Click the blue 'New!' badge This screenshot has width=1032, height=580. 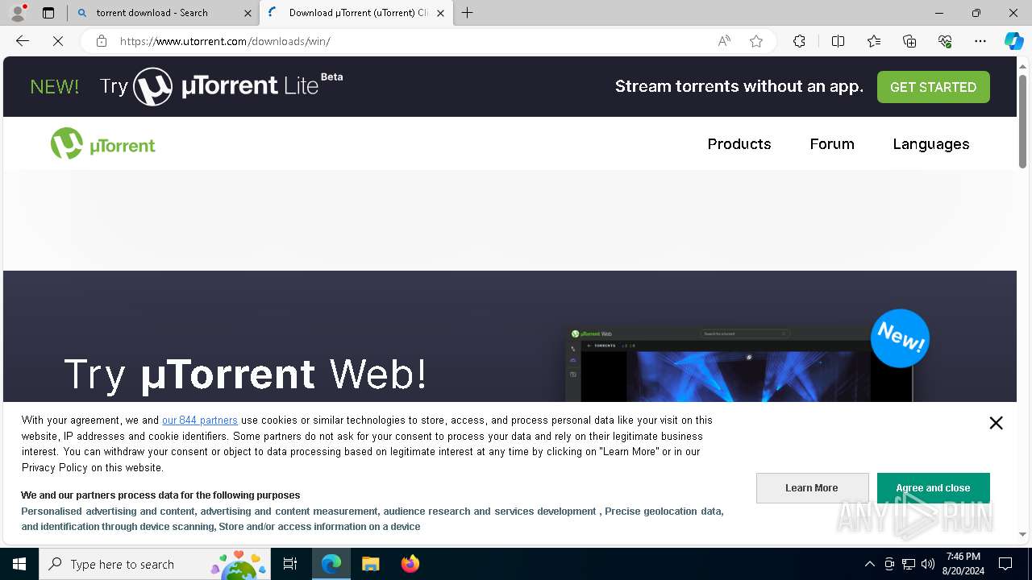point(900,338)
